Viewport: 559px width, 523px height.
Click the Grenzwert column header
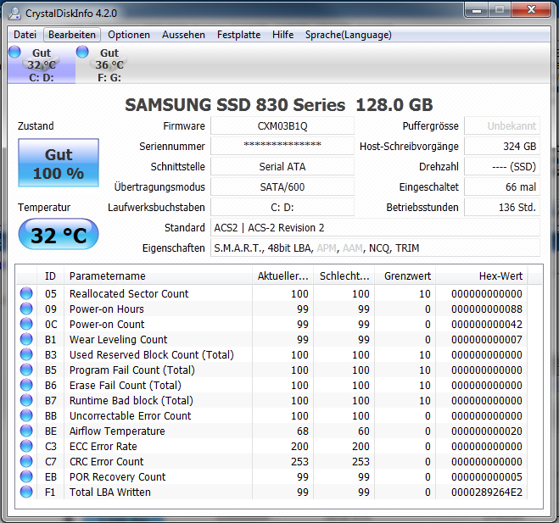pos(405,275)
